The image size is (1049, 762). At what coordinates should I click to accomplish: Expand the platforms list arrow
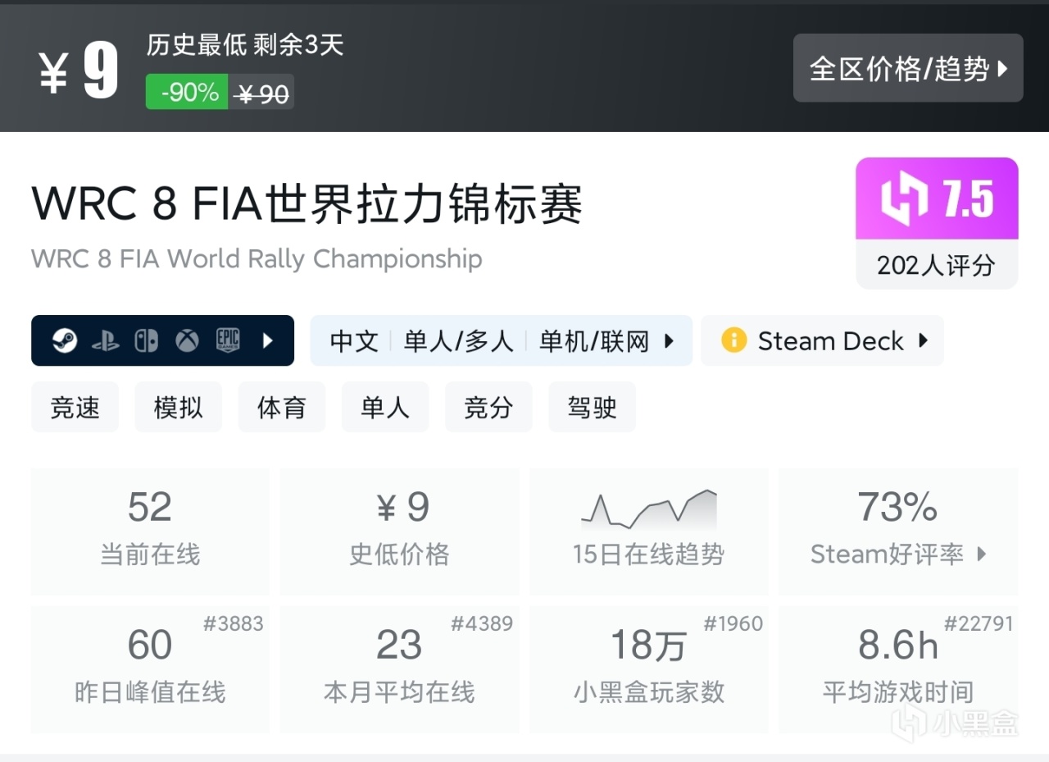coord(268,340)
